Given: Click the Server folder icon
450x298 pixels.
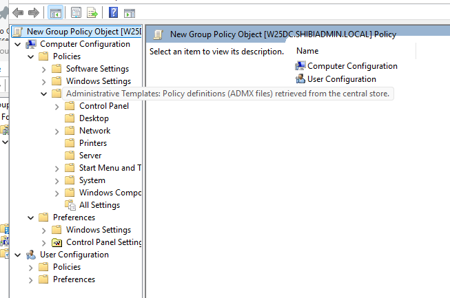Looking at the screenshot, I should click(x=70, y=156).
